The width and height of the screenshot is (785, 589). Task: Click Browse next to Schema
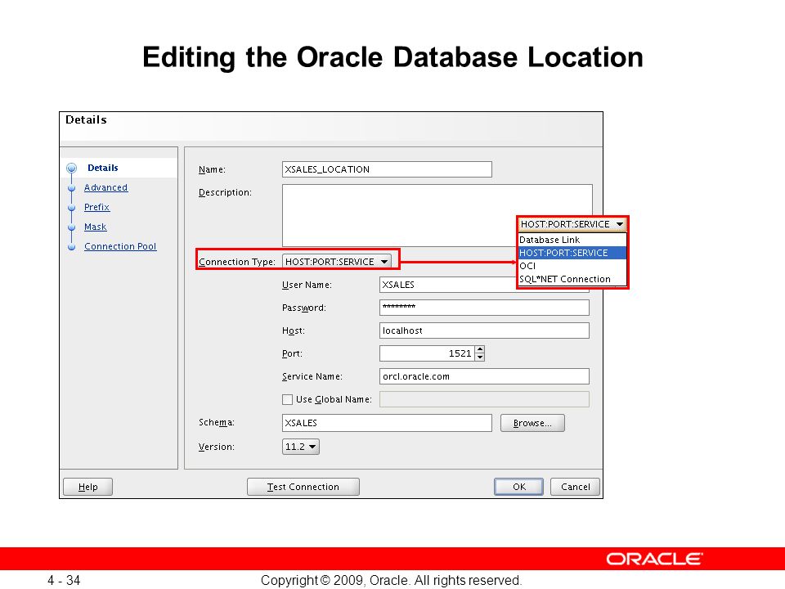pos(532,423)
